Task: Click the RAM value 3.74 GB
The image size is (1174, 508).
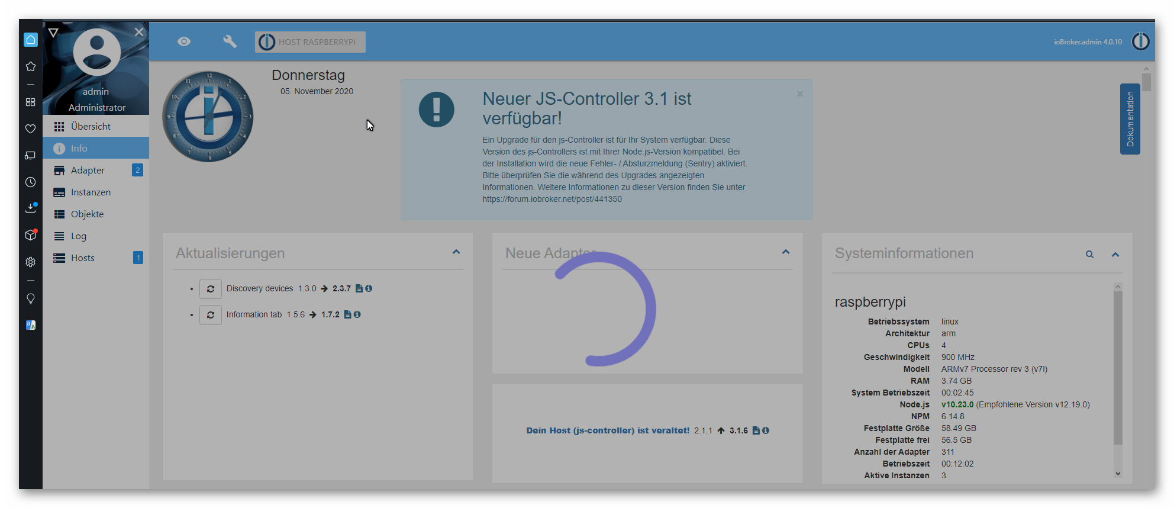Action: [956, 381]
